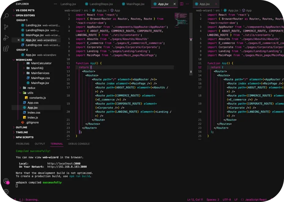
Task: Open constants.js in the file tree
Action: (37, 98)
